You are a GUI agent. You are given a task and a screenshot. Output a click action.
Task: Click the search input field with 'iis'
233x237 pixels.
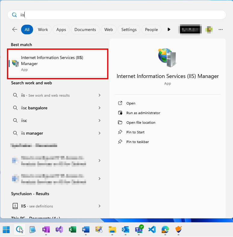pyautogui.click(x=120, y=15)
